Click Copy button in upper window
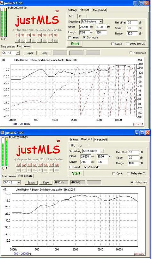This screenshot has width=152, height=259. coord(44,53)
